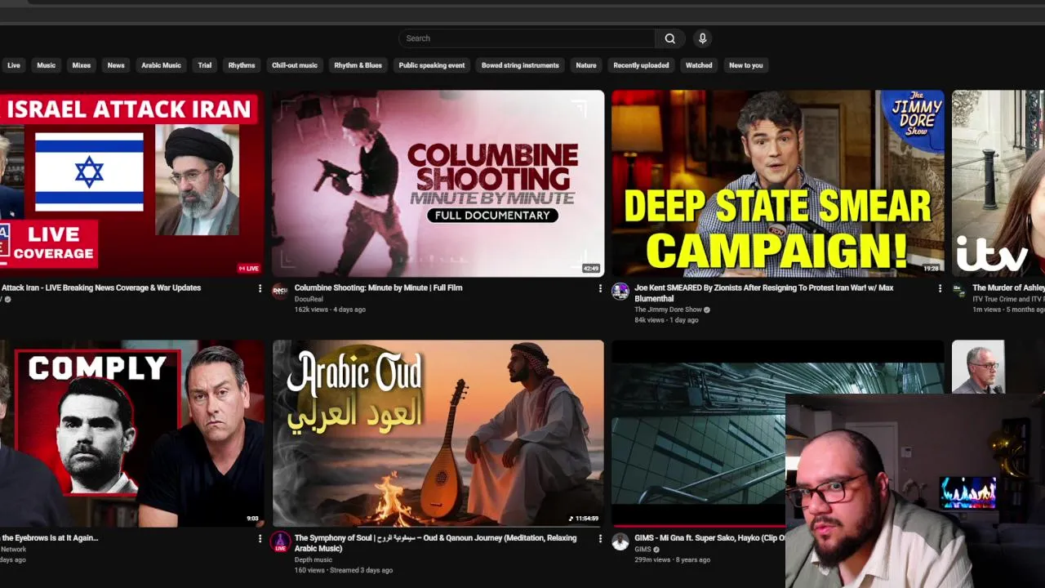Open options menu for Attack Iran live video
The image size is (1045, 588).
tap(260, 288)
